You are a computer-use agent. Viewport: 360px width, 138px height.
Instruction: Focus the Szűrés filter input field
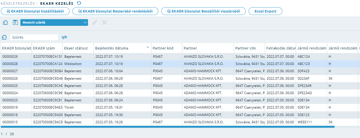[34, 37]
